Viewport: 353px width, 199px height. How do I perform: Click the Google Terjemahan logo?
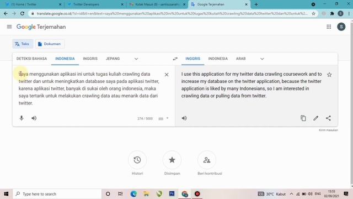[x=41, y=27]
